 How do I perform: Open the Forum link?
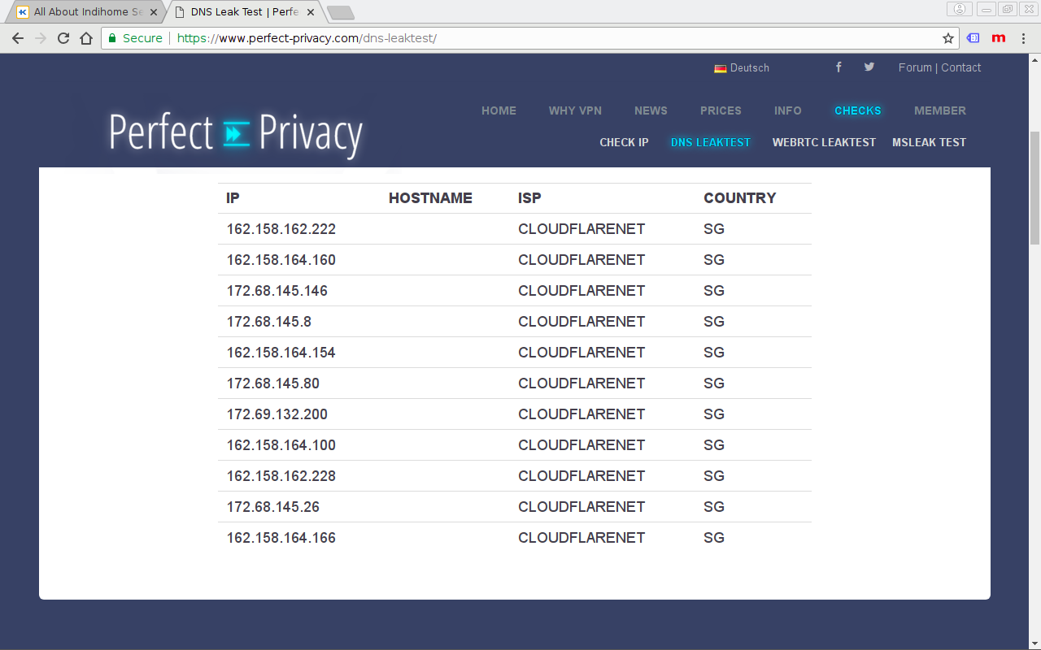[915, 67]
